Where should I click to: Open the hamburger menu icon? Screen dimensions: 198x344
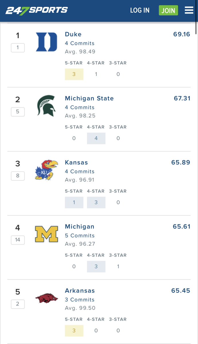[x=189, y=10]
